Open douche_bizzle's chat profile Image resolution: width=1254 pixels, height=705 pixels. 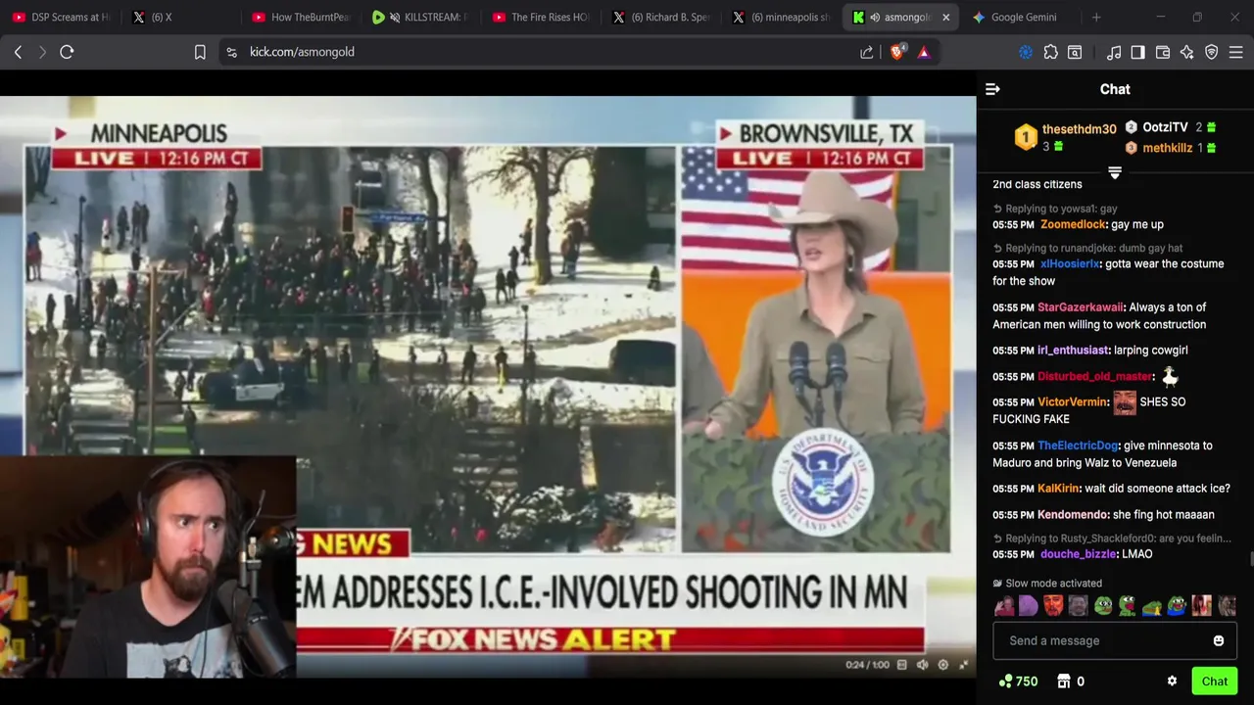(1079, 554)
